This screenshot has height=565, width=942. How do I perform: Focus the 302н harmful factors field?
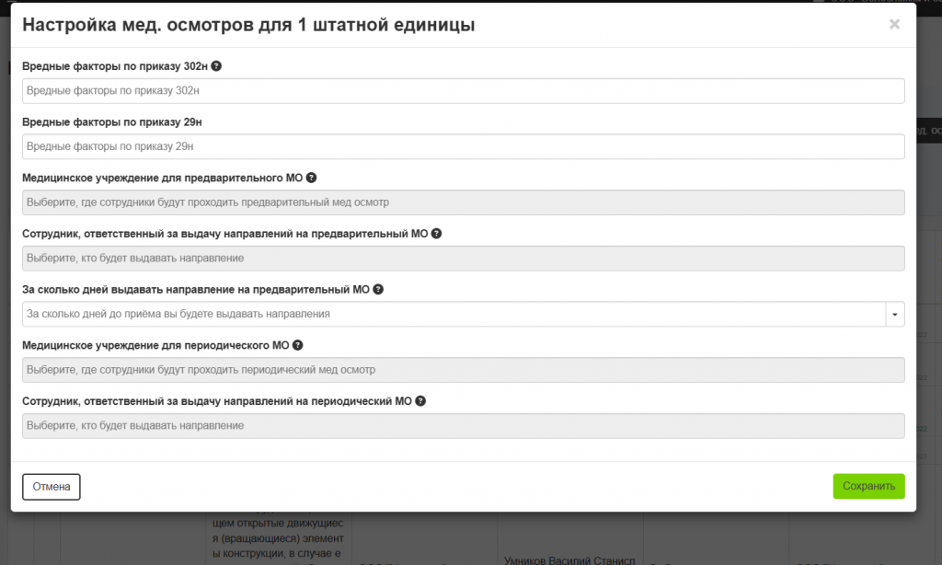coord(464,91)
